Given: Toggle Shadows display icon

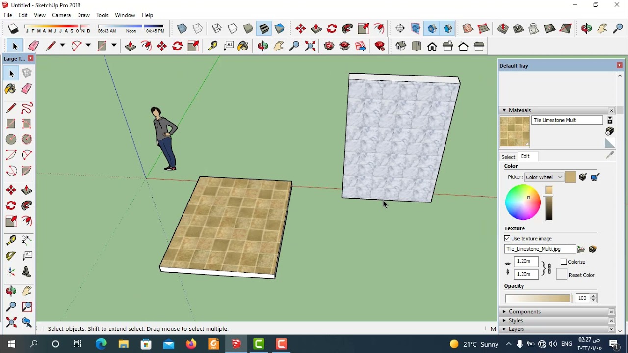Looking at the screenshot, I should coord(13,29).
